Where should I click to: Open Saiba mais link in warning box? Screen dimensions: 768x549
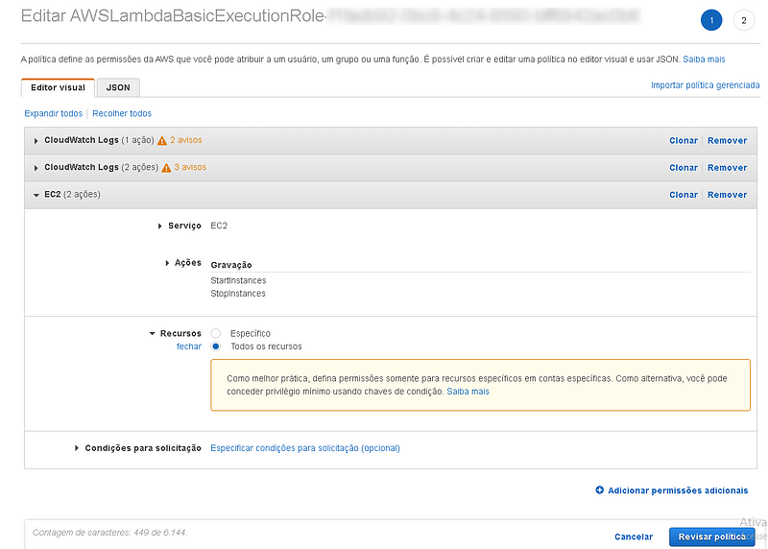pos(468,392)
